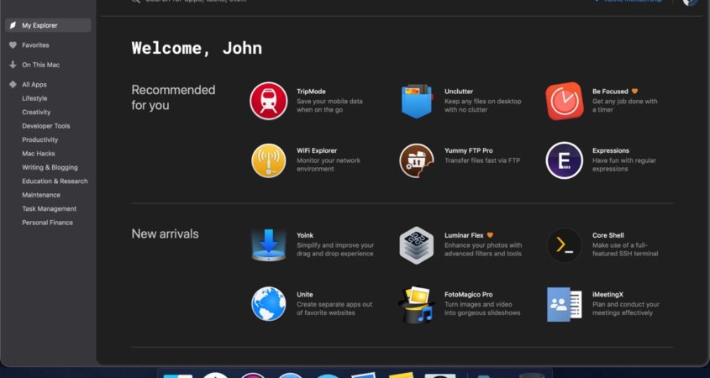Open Favorites in the sidebar
710x378 pixels.
pos(35,45)
